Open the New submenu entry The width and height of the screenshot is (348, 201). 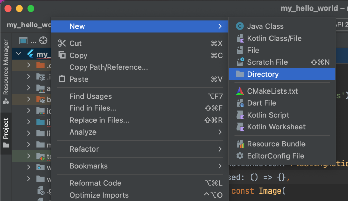[140, 26]
